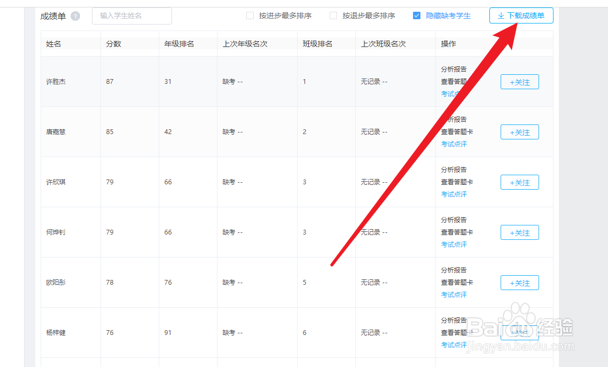Follow student 何烨钊 with +关注
The height and width of the screenshot is (367, 608).
pyautogui.click(x=520, y=232)
